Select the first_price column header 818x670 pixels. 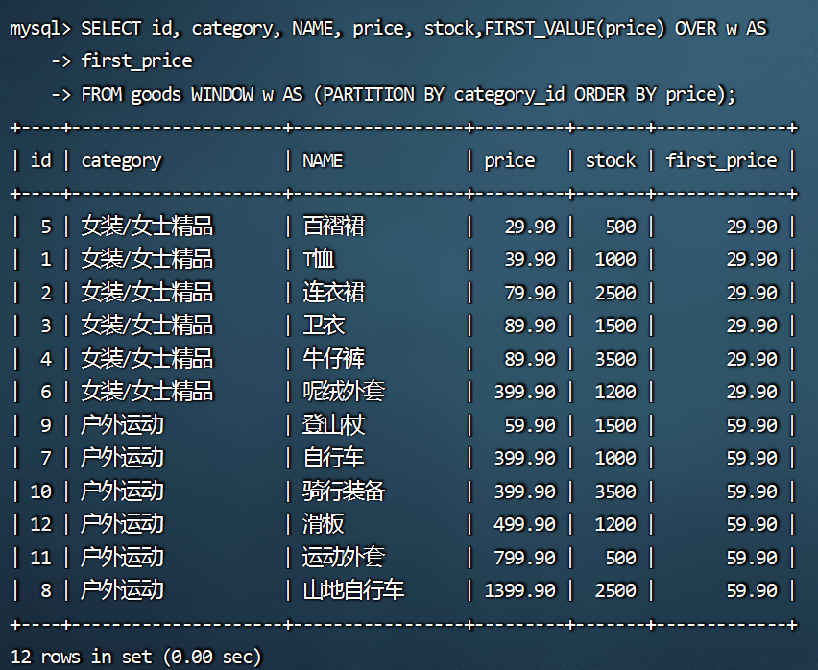tap(722, 160)
